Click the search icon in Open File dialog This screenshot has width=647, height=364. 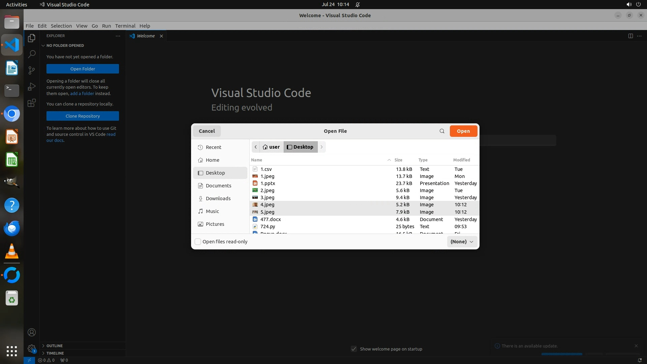click(x=442, y=131)
